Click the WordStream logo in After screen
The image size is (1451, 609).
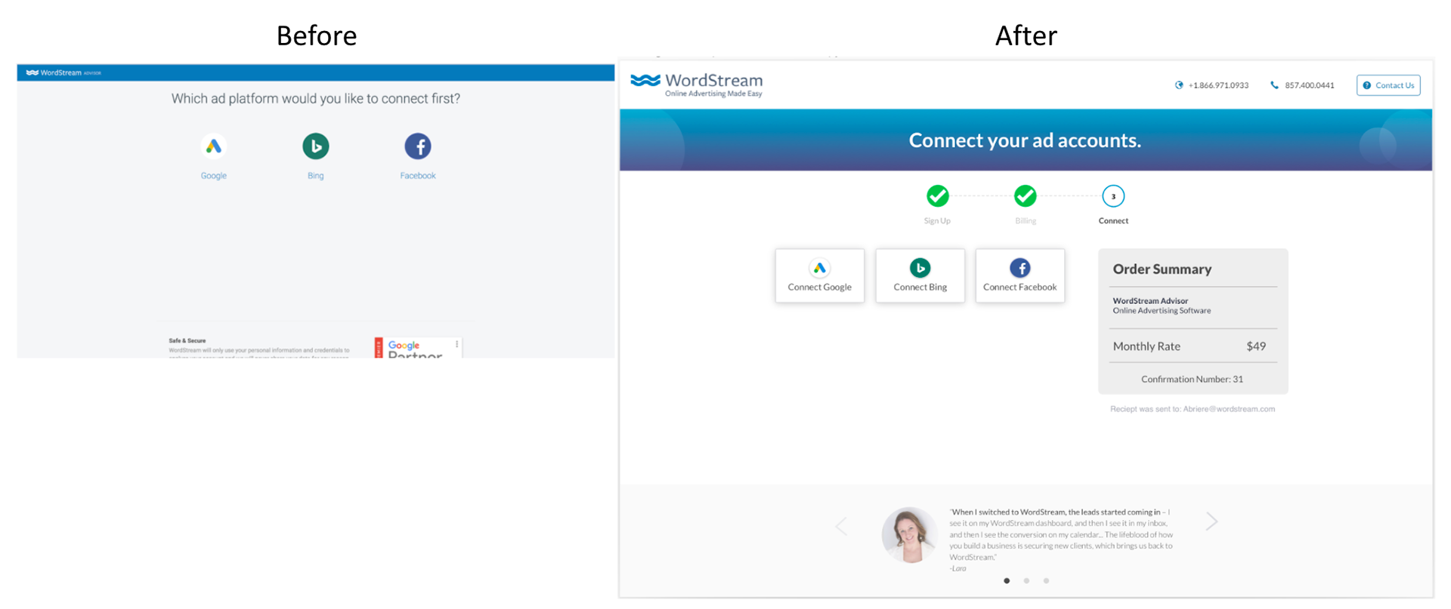click(697, 85)
